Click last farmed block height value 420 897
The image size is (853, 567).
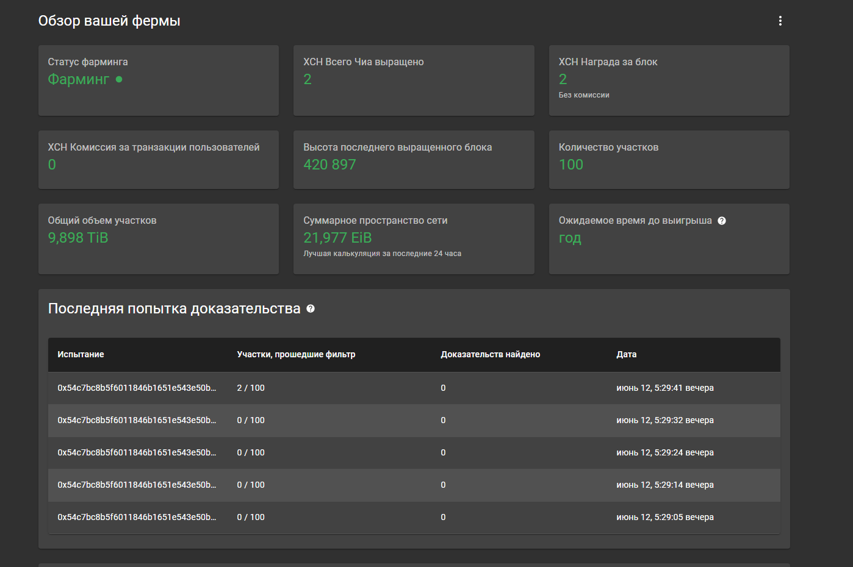[329, 165]
